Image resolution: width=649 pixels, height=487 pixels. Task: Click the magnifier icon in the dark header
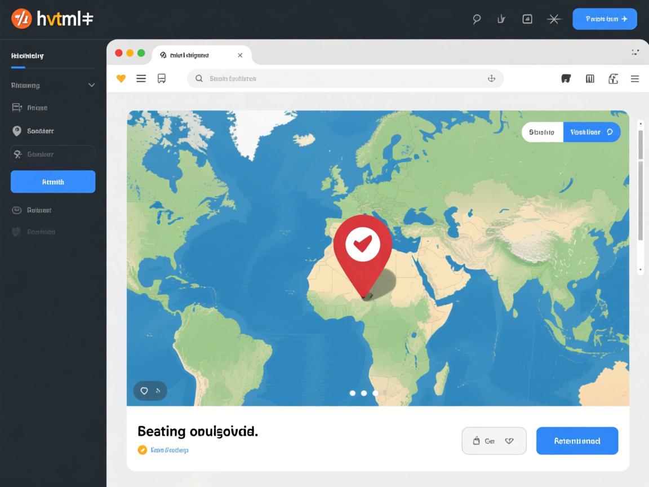[x=477, y=19]
